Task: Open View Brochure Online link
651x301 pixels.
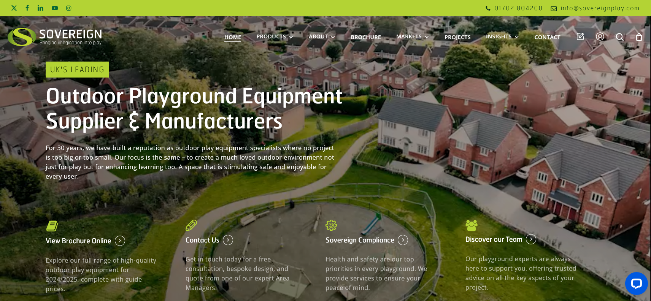Action: click(78, 241)
